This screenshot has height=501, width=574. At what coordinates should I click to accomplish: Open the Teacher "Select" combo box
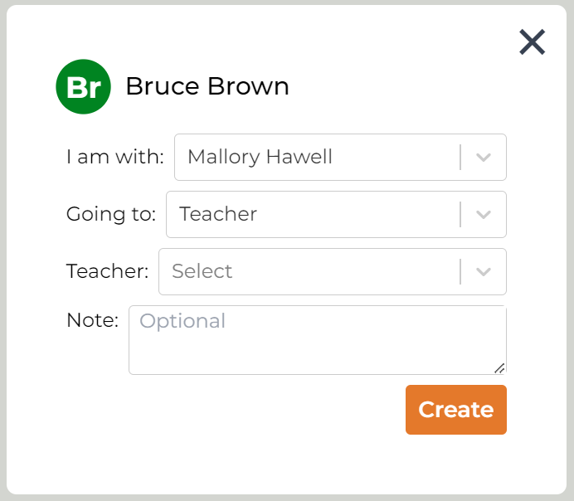307,271
